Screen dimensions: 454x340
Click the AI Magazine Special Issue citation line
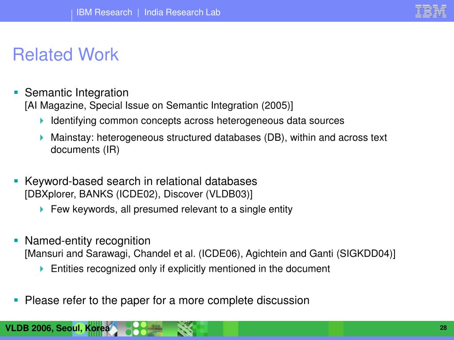[159, 105]
